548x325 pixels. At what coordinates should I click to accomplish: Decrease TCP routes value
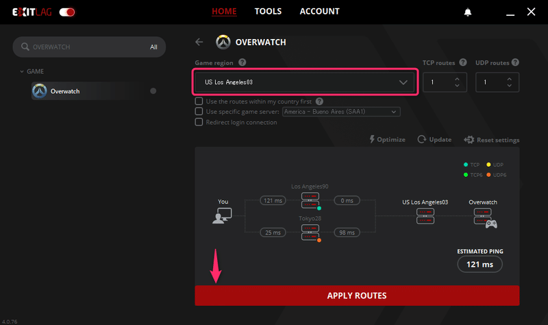457,85
